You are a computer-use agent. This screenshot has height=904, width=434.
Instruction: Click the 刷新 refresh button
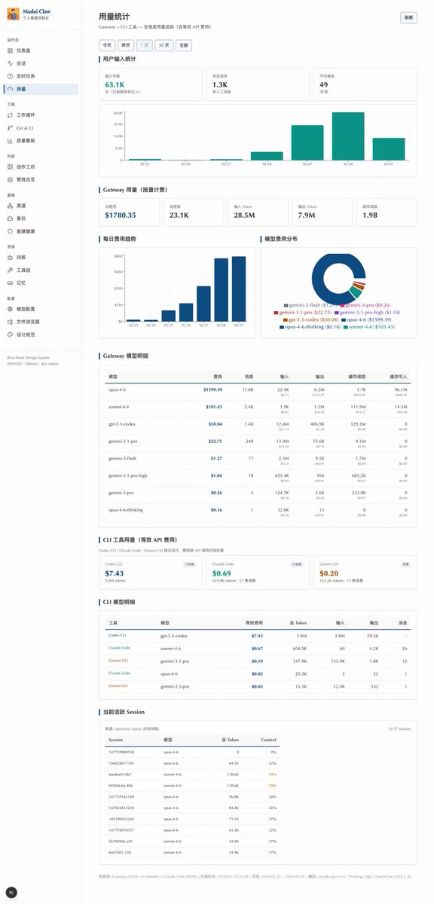(x=408, y=17)
